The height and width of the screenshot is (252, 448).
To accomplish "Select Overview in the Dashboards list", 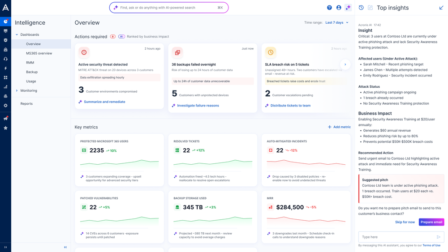I will click(41, 44).
